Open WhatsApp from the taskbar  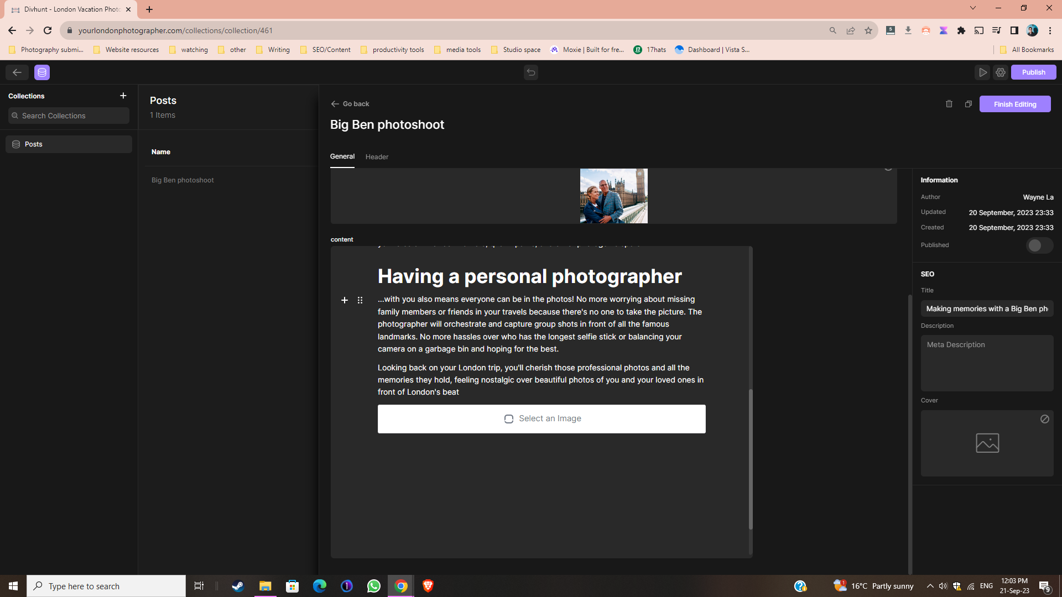(x=374, y=586)
